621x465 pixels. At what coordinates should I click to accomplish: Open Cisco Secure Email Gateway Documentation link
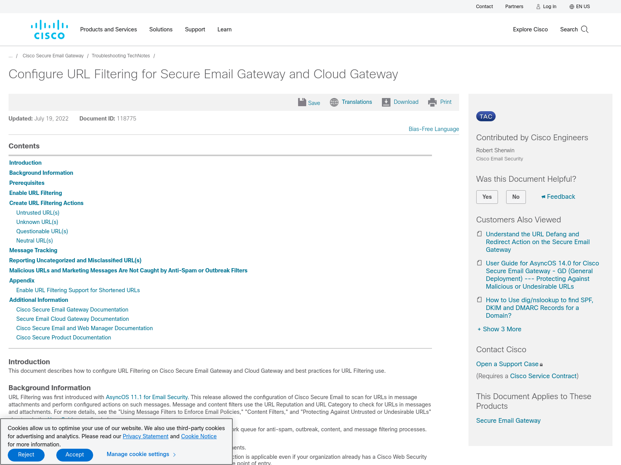[x=72, y=310]
